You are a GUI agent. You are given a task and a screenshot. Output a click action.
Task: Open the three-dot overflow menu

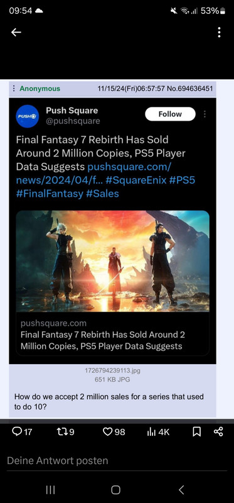click(x=219, y=32)
